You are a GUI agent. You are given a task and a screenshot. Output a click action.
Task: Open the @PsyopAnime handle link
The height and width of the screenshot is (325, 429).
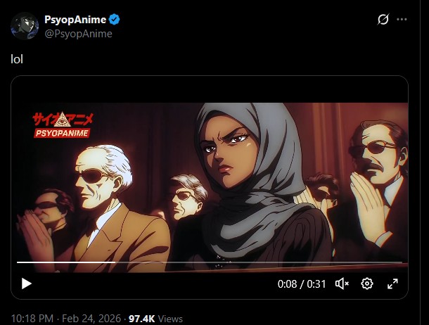pos(78,34)
